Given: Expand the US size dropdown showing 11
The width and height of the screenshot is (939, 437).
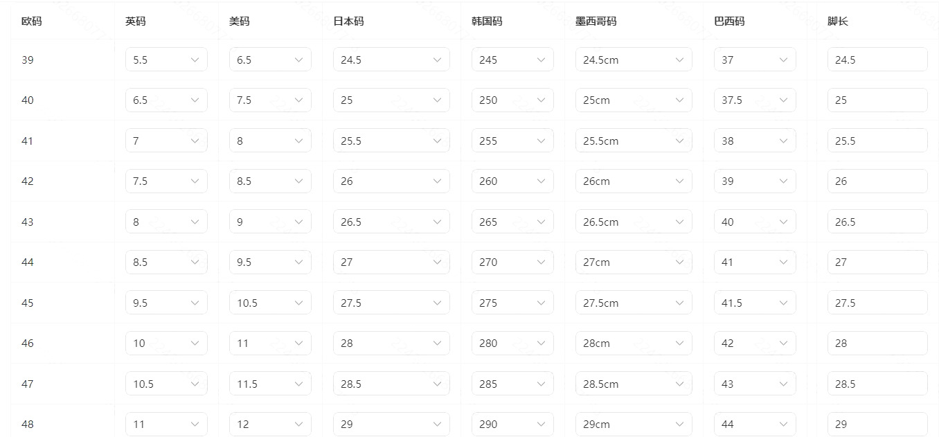Looking at the screenshot, I should (270, 344).
